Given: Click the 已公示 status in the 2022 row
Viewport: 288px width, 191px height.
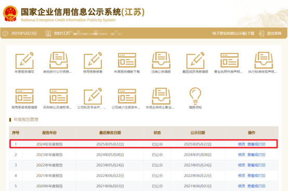Looking at the screenshot, I should (x=157, y=165).
